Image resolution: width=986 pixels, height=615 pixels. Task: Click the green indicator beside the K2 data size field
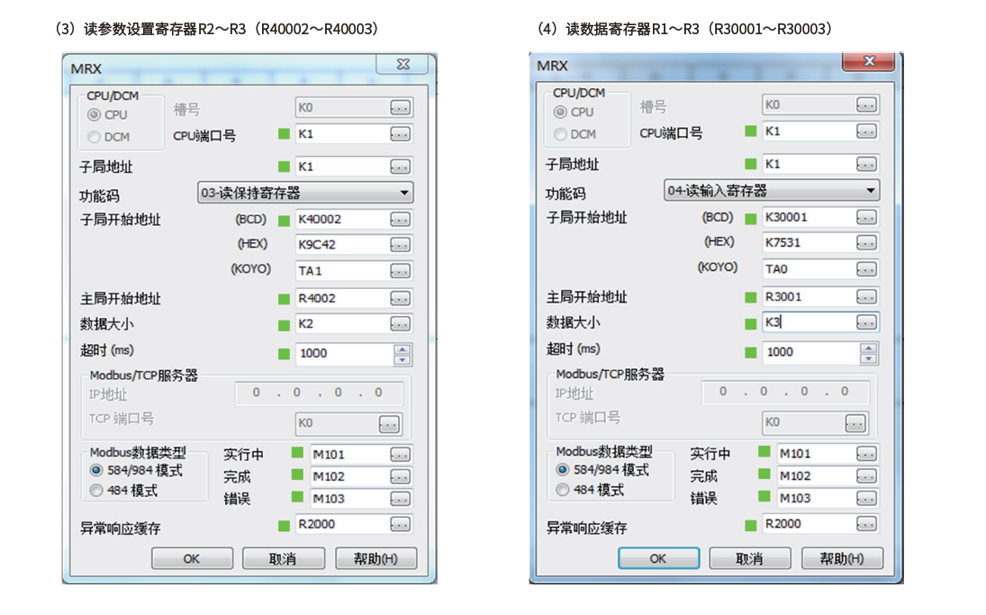[x=285, y=323]
